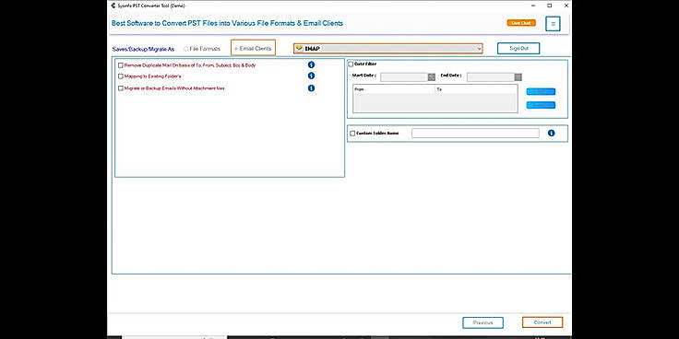Click info icon for Mapping to Existing Folders
Screen dimensions: 679x339
pyautogui.click(x=311, y=76)
